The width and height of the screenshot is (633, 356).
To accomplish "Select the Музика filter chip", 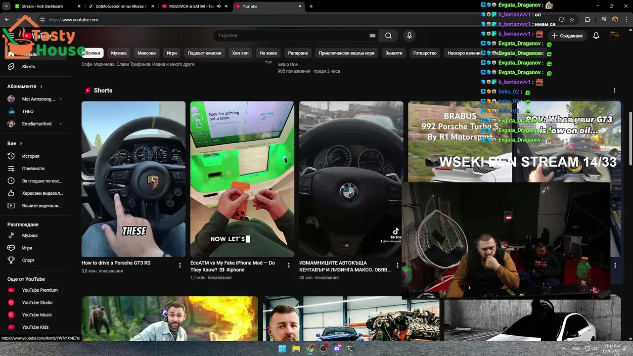I will [119, 53].
